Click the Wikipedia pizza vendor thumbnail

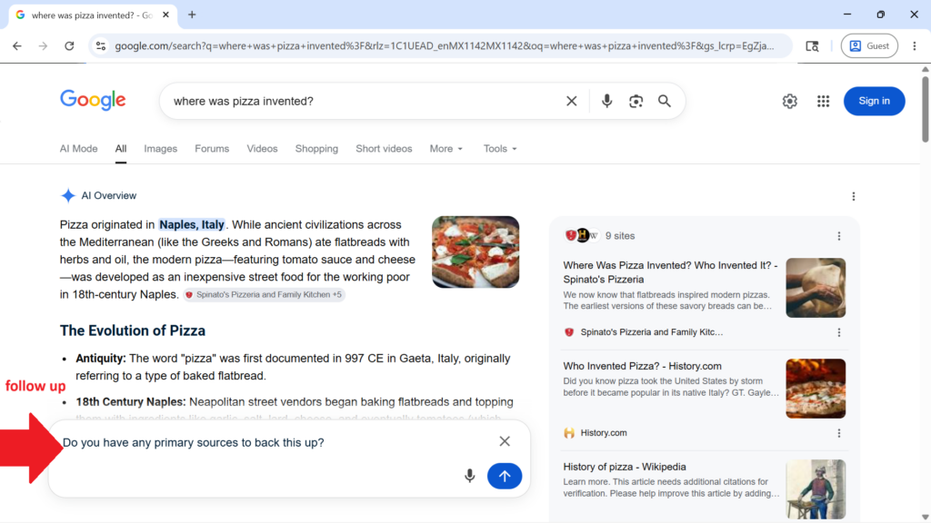click(x=816, y=489)
